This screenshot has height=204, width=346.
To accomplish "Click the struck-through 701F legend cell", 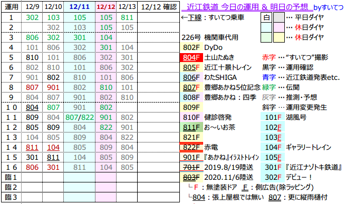I will click(x=191, y=167).
